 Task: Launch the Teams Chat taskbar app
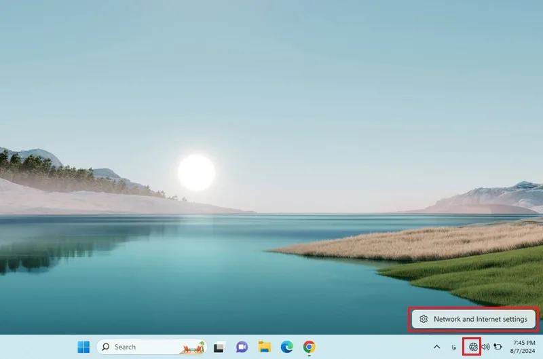pos(242,347)
